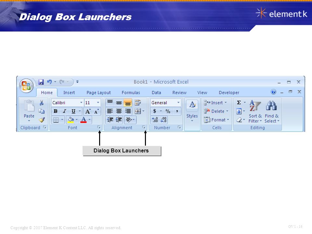The image size is (312, 234).
Task: Open the Developer tab
Action: tap(229, 93)
